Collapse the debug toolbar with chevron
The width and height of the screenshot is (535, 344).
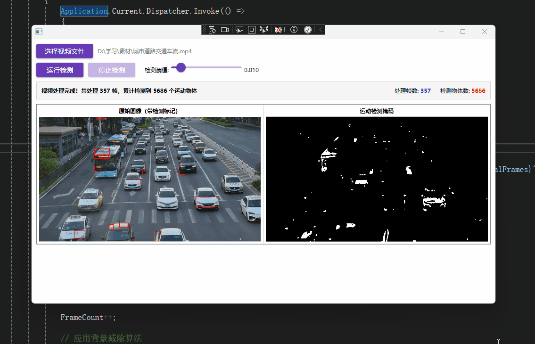pos(321,30)
